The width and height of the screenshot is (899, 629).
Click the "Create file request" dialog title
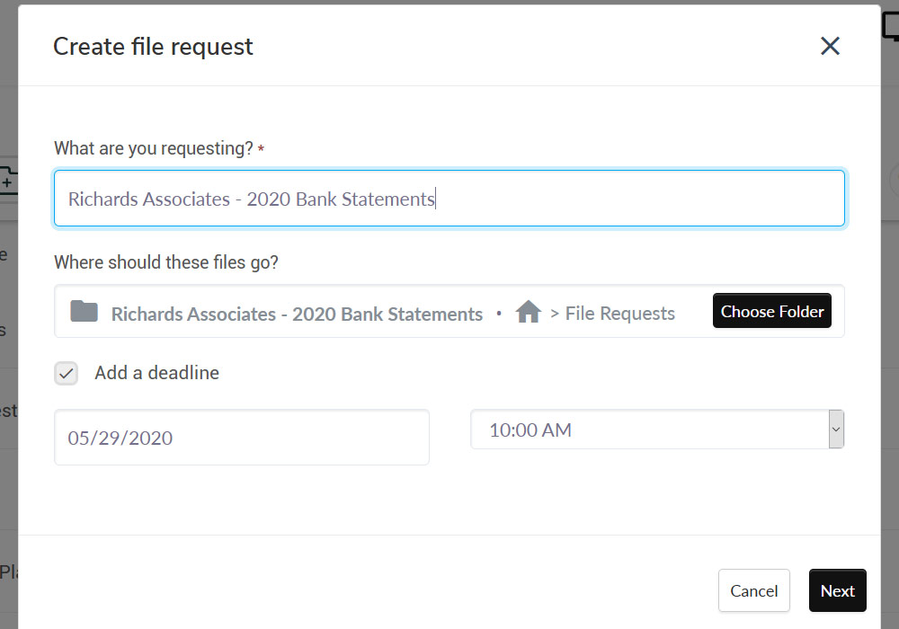pos(153,47)
